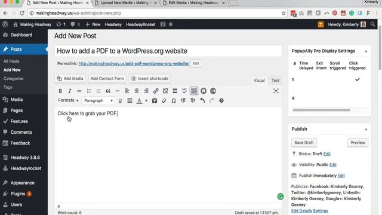Clear formatting with eraser icon
The image size is (382, 215).
tap(164, 101)
